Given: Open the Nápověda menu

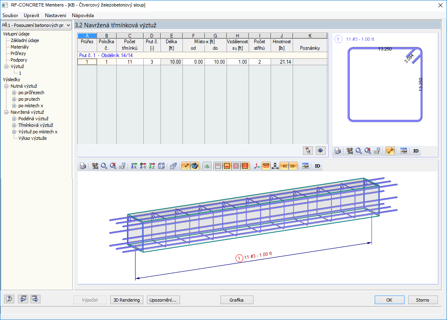Looking at the screenshot, I should (83, 15).
